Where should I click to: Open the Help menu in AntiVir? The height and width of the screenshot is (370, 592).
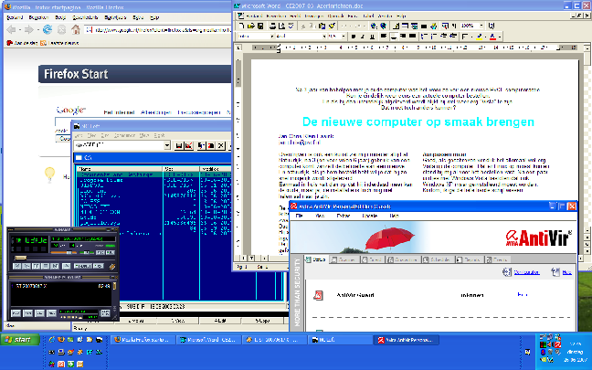pos(394,216)
